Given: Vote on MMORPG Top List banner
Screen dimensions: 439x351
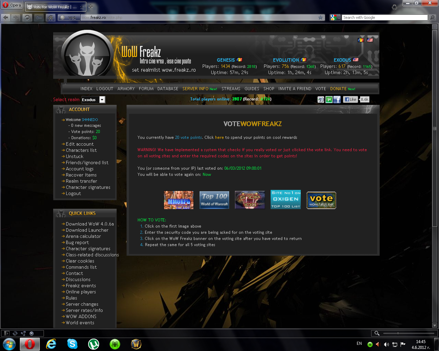Looking at the screenshot, I should (179, 200).
